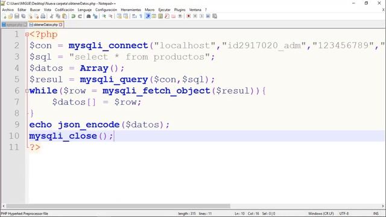
Task: Click the Windows (CR LF) status entry
Action: 321,213
